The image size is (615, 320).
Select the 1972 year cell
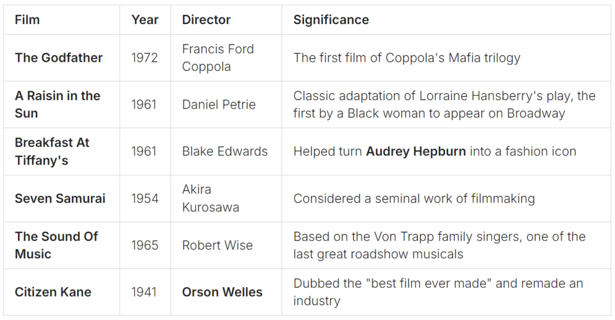[144, 58]
